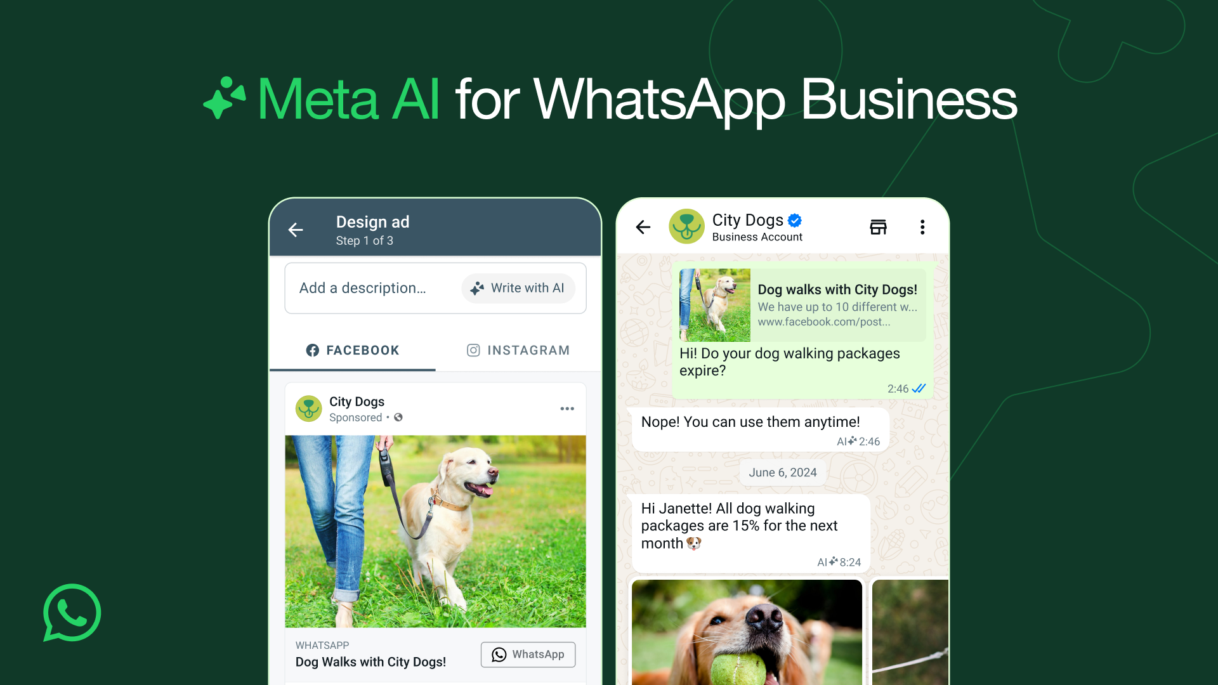
Task: Select the Facebook tab in ad designer
Action: (352, 349)
